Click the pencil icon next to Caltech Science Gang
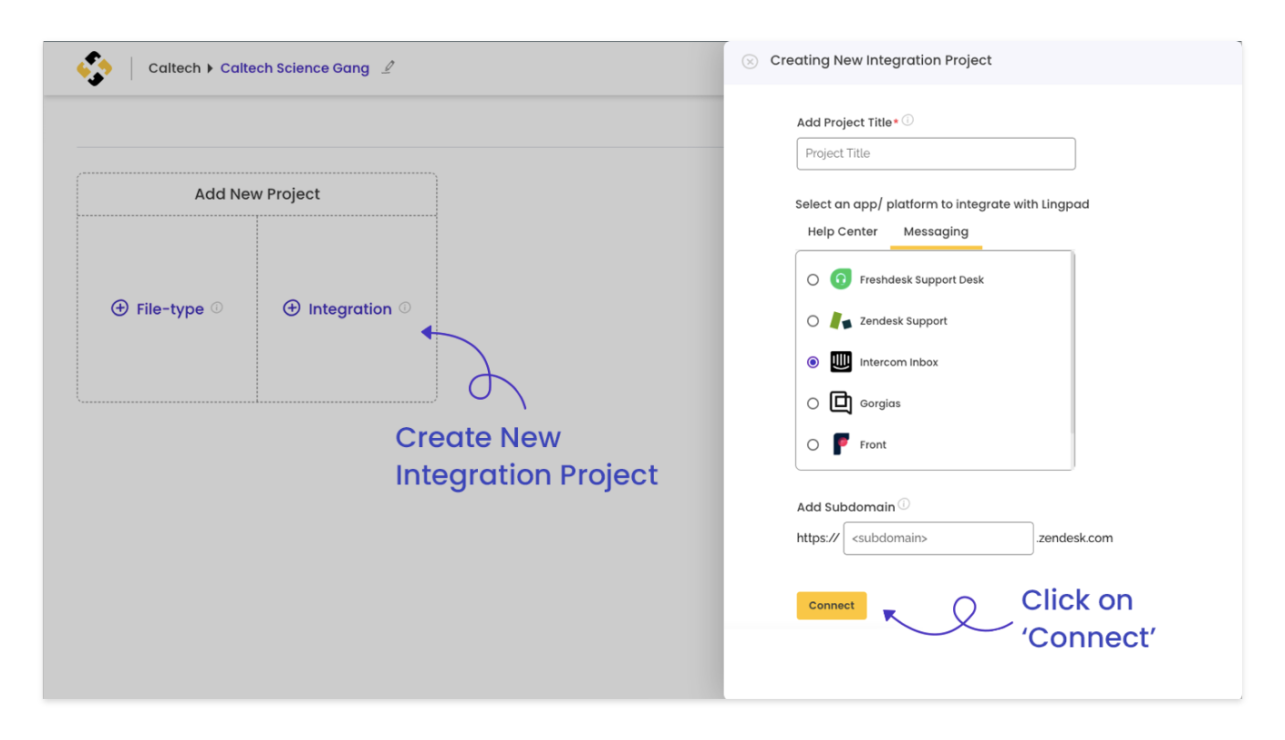The width and height of the screenshot is (1285, 740). tap(388, 67)
